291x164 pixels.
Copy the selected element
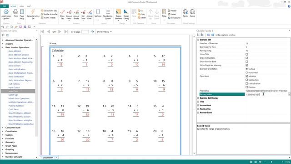click(x=141, y=14)
